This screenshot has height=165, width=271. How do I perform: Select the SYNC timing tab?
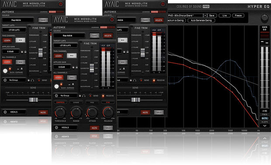tap(108, 102)
